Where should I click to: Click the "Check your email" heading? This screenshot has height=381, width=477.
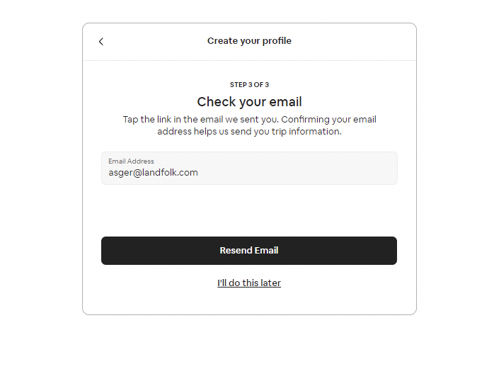(x=249, y=102)
